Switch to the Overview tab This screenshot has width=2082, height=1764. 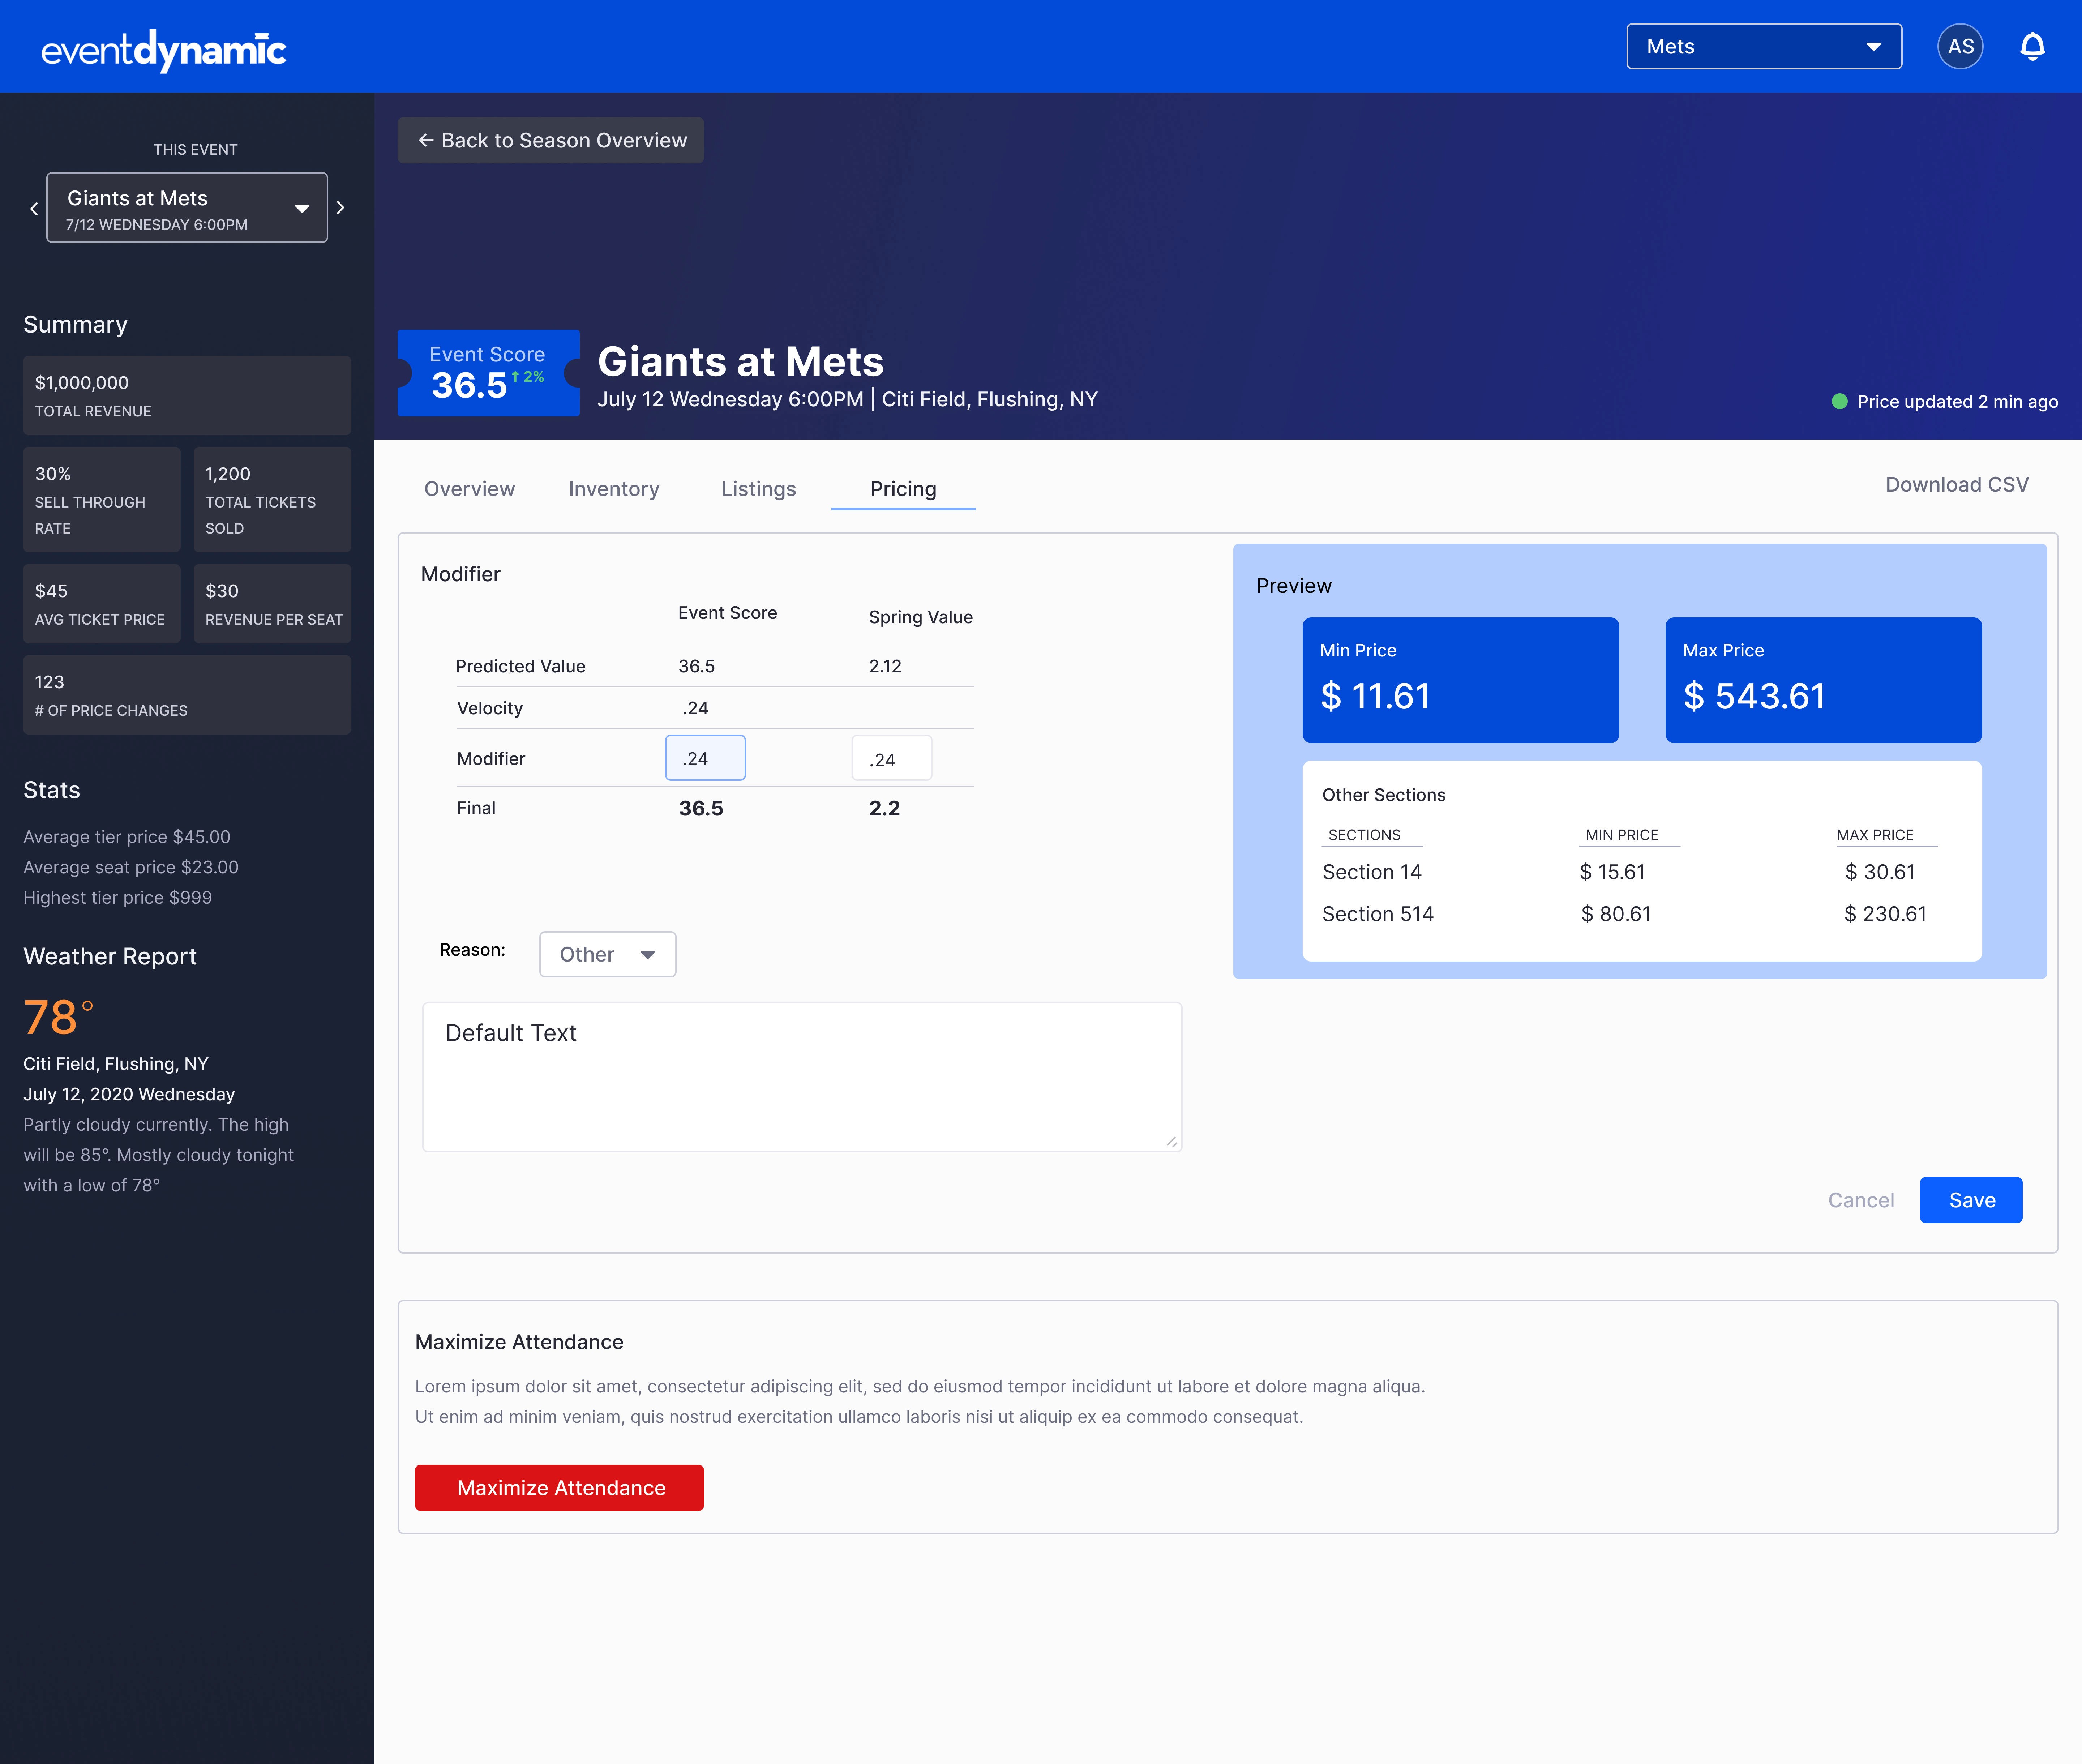click(x=469, y=489)
